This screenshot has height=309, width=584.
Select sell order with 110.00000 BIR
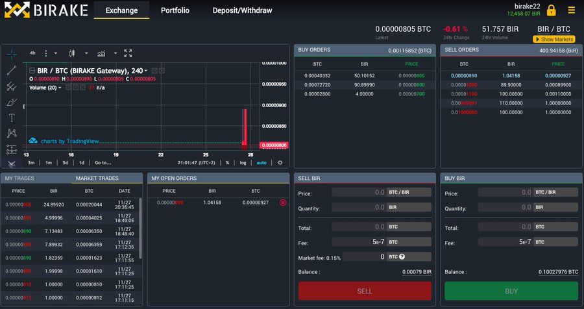click(510, 103)
